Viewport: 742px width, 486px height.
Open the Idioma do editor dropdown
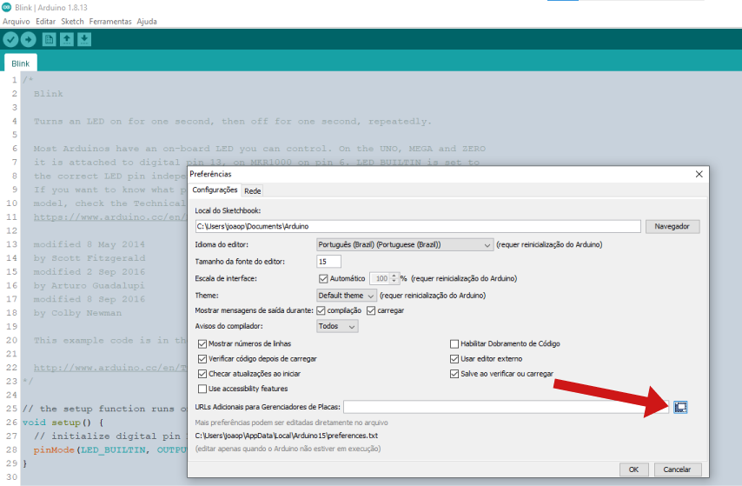pos(405,245)
